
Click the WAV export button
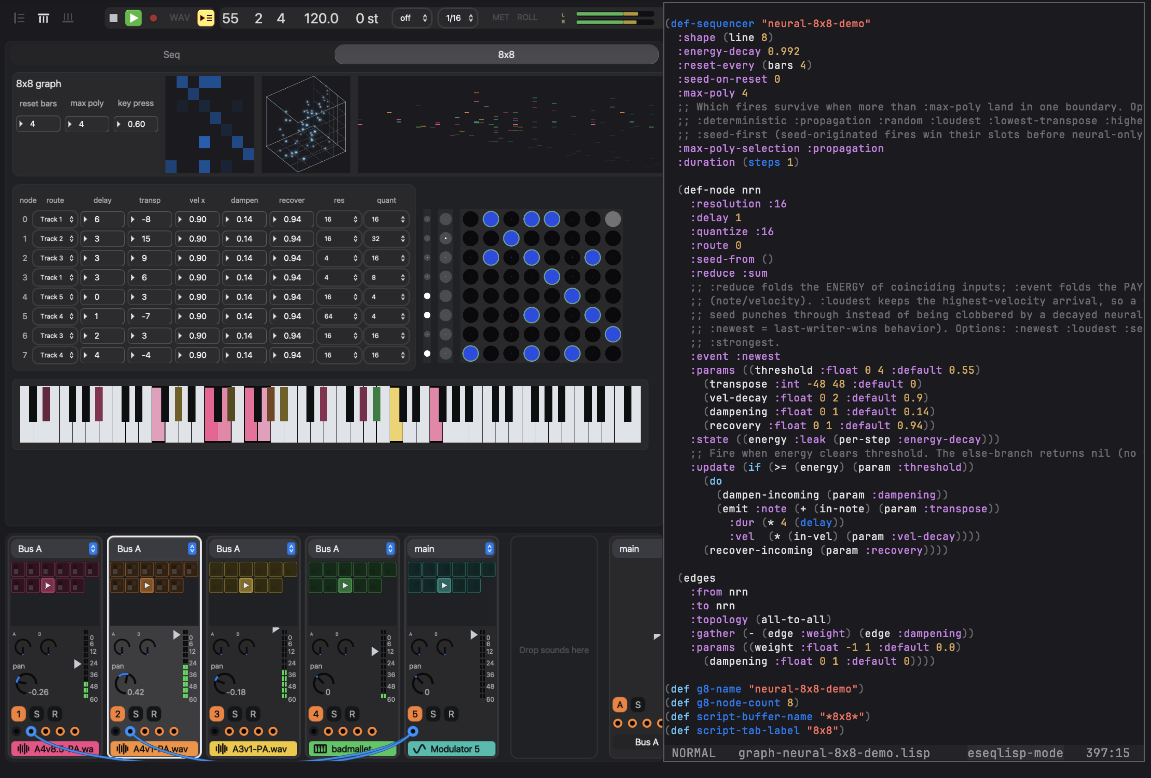coord(179,18)
